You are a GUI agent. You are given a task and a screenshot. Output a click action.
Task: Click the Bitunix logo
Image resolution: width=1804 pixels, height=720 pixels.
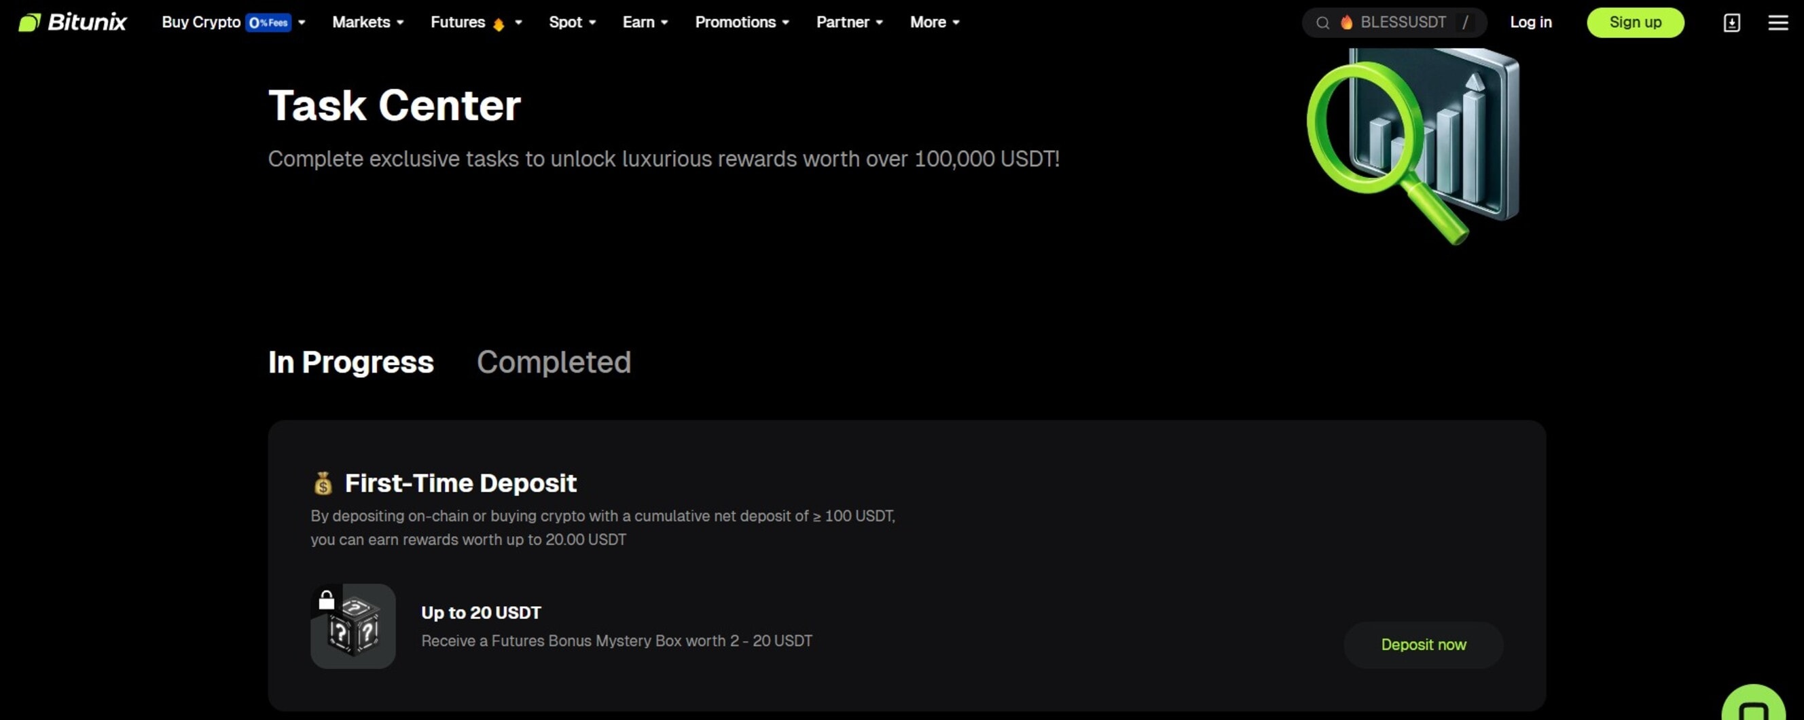point(72,22)
